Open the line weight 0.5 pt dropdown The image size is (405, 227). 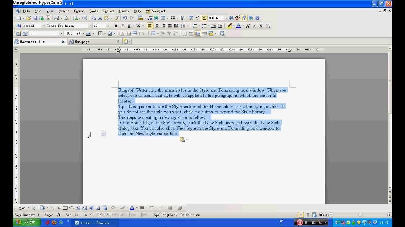pos(83,33)
